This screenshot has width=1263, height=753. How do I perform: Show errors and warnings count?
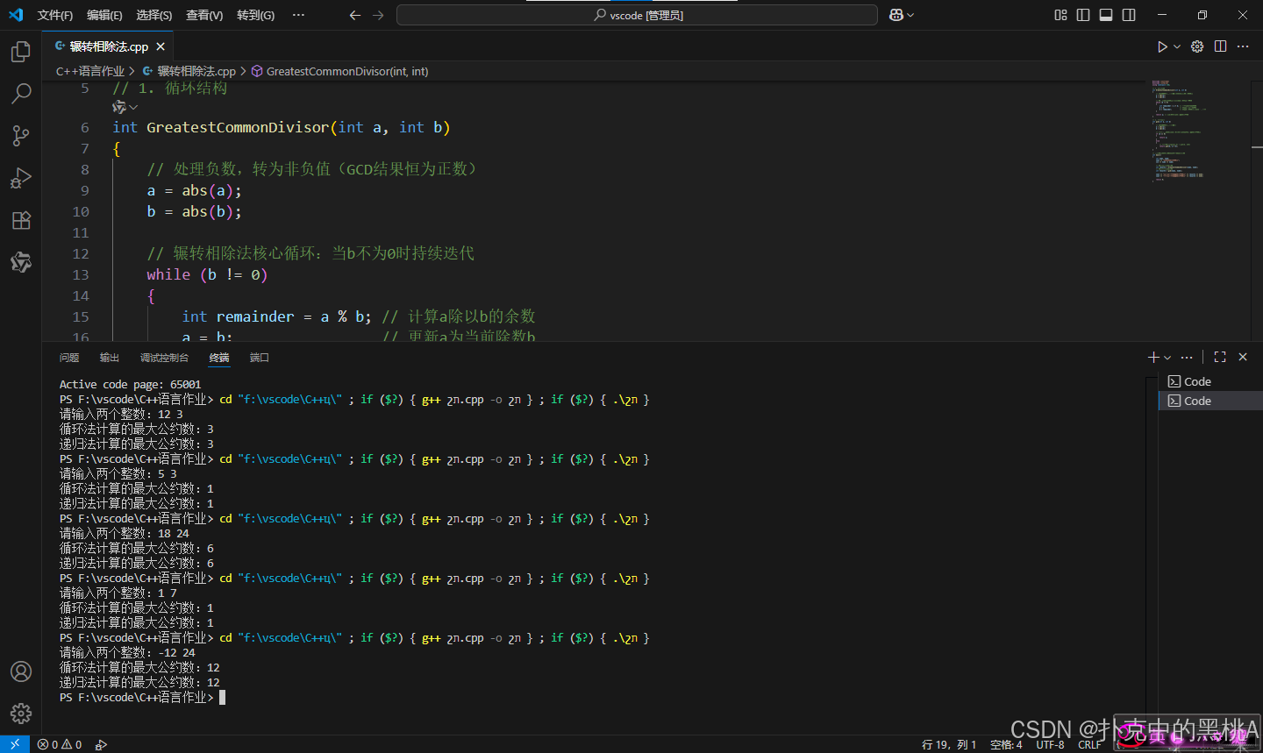(x=60, y=744)
